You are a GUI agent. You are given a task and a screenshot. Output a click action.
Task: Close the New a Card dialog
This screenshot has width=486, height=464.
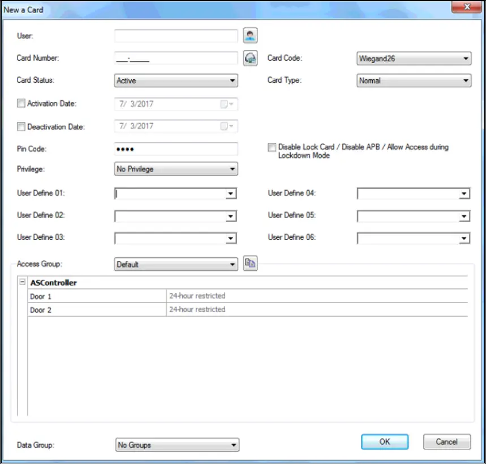coord(467,7)
